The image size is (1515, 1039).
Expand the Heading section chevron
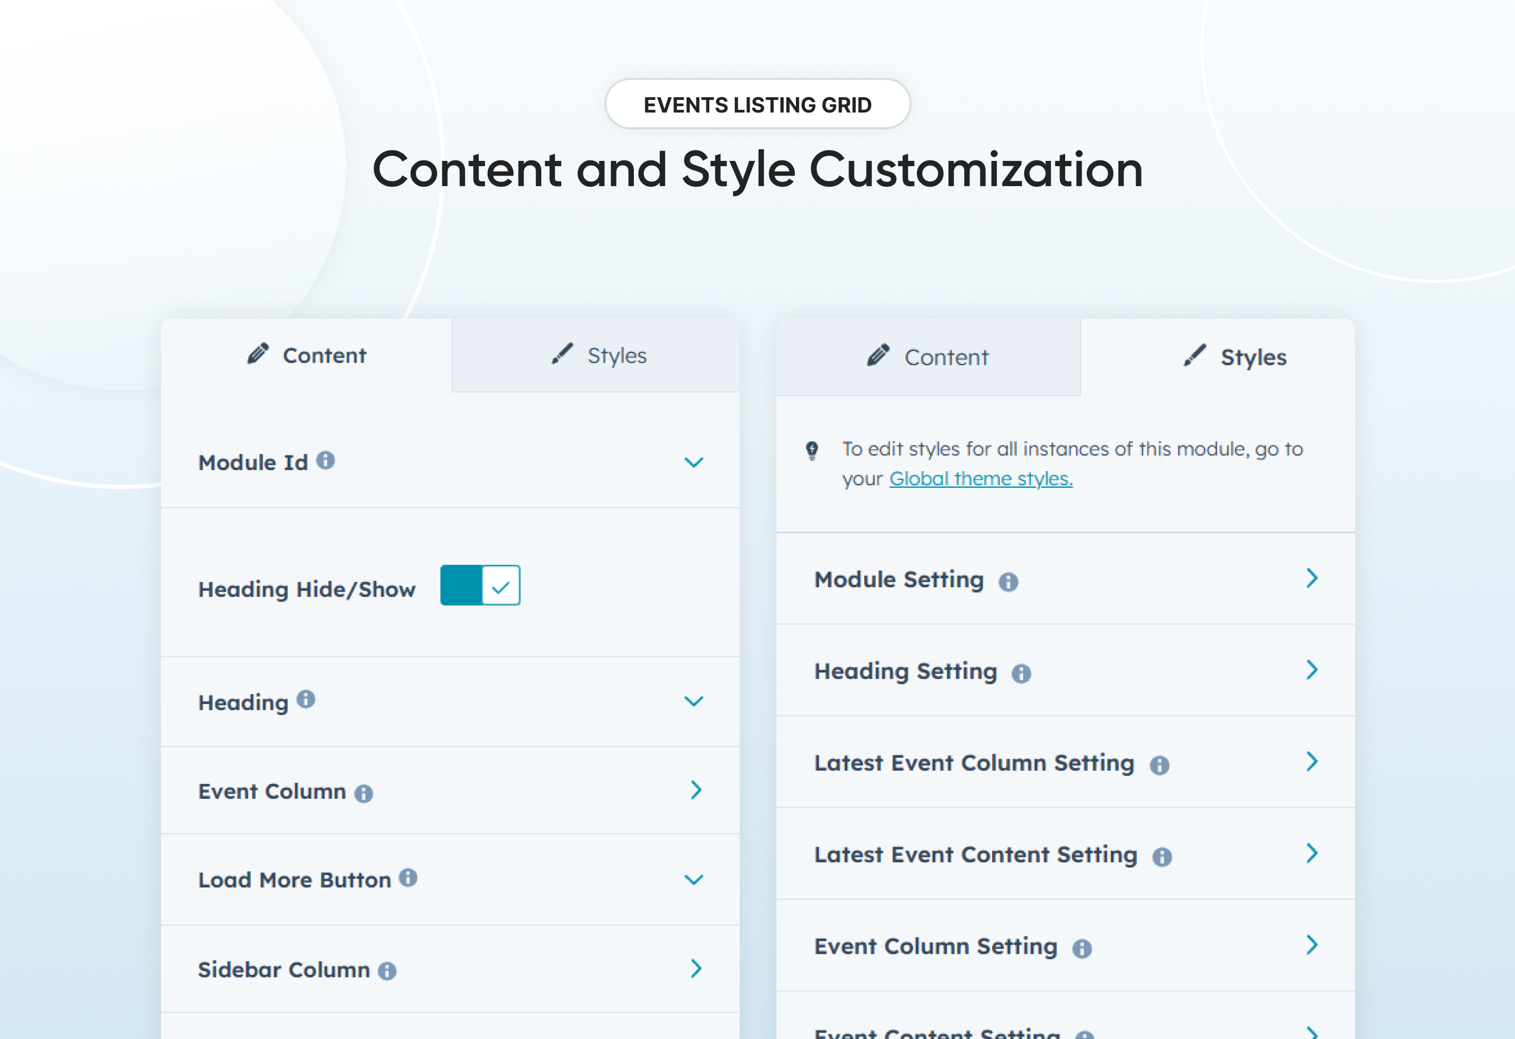click(x=694, y=701)
